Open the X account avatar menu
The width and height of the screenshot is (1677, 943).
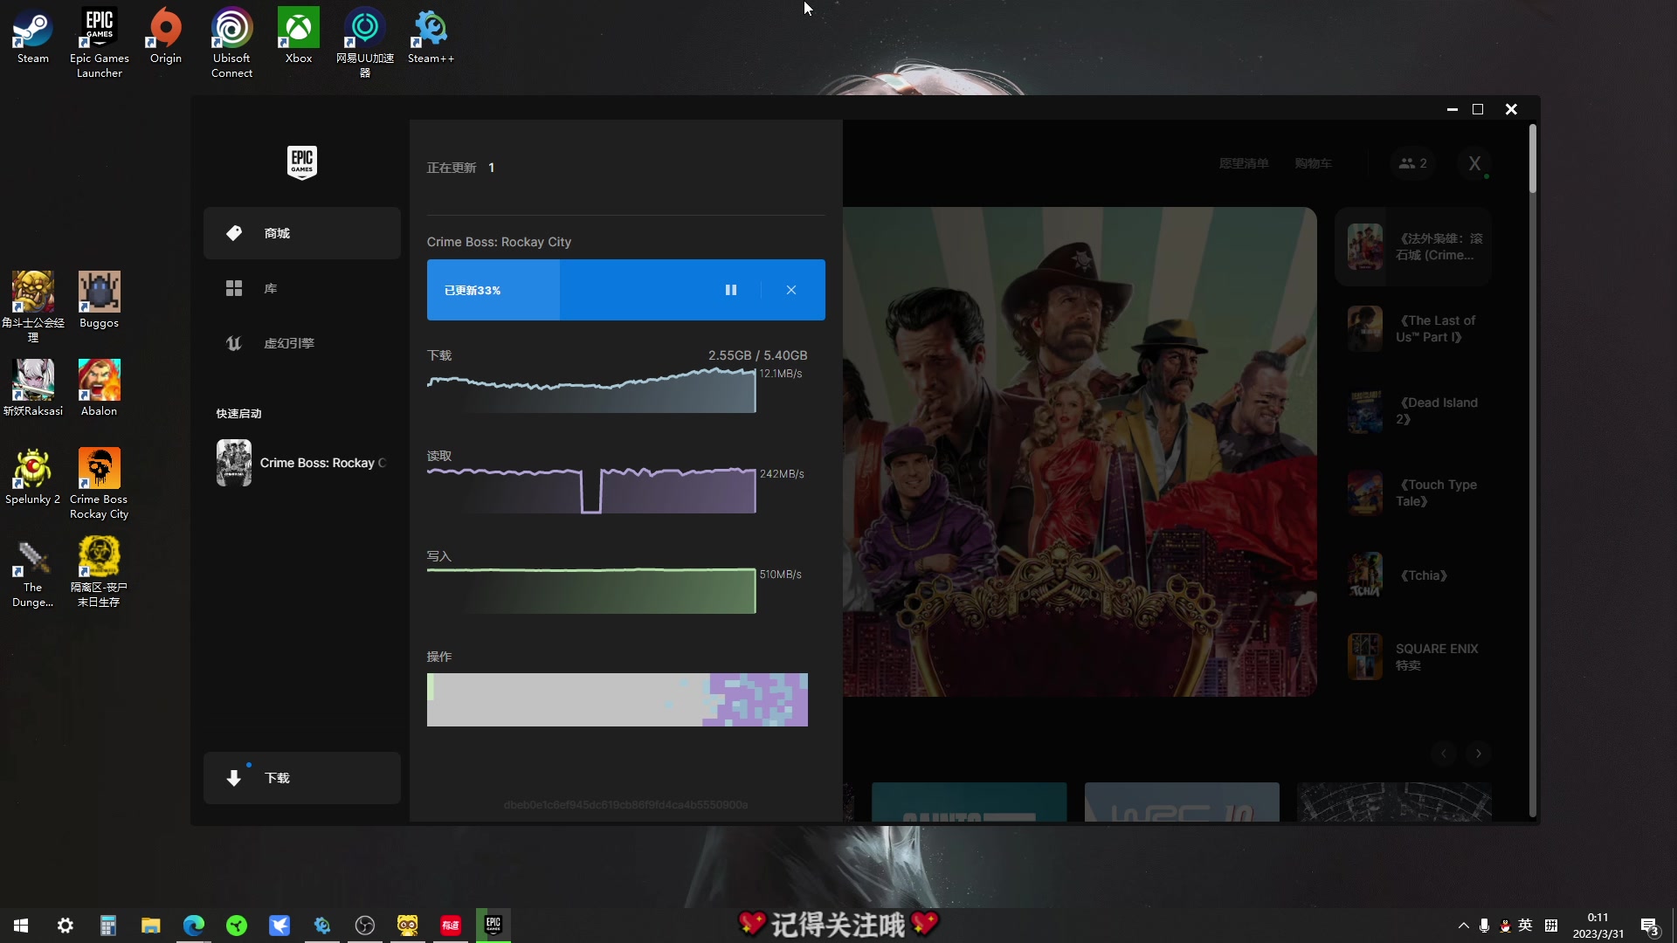tap(1474, 163)
